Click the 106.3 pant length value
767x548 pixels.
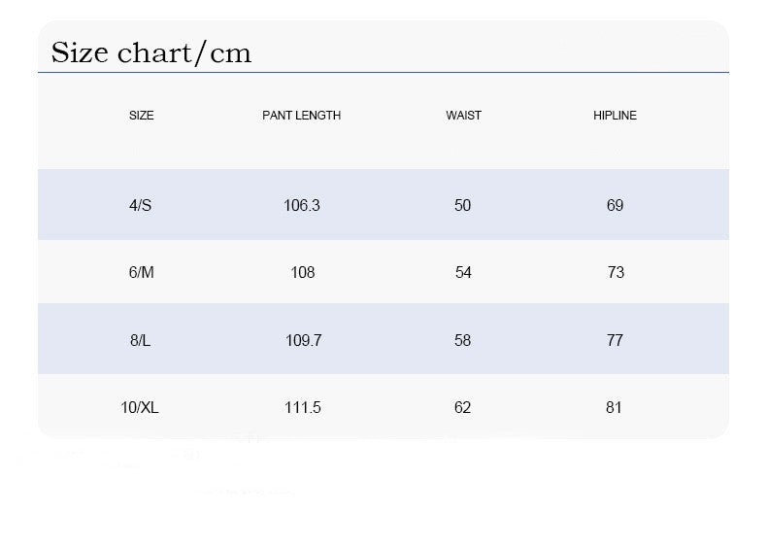click(x=302, y=205)
